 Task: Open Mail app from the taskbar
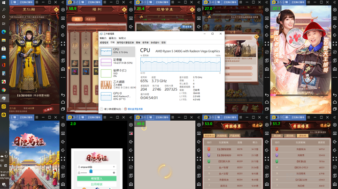click(x=4, y=57)
